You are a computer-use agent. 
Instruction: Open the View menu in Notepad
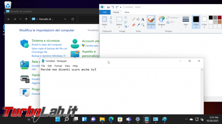[x=67, y=66]
